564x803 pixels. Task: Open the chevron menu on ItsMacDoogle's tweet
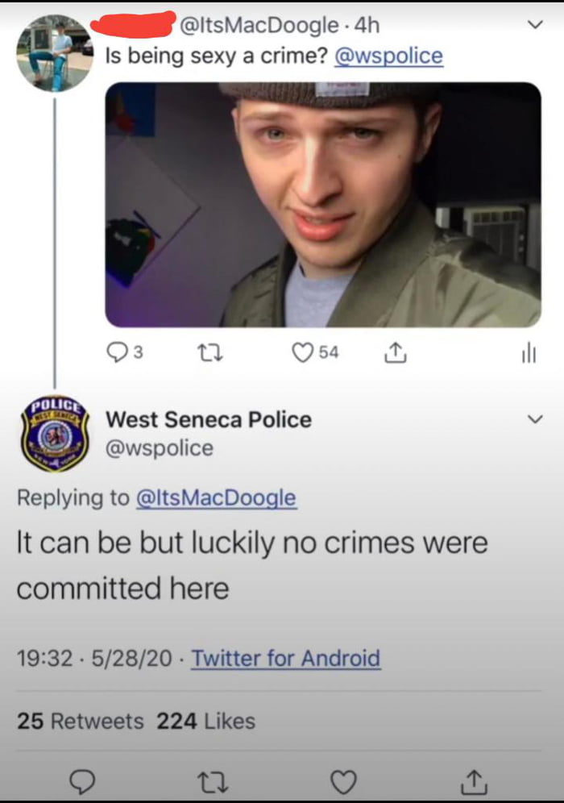(x=534, y=24)
